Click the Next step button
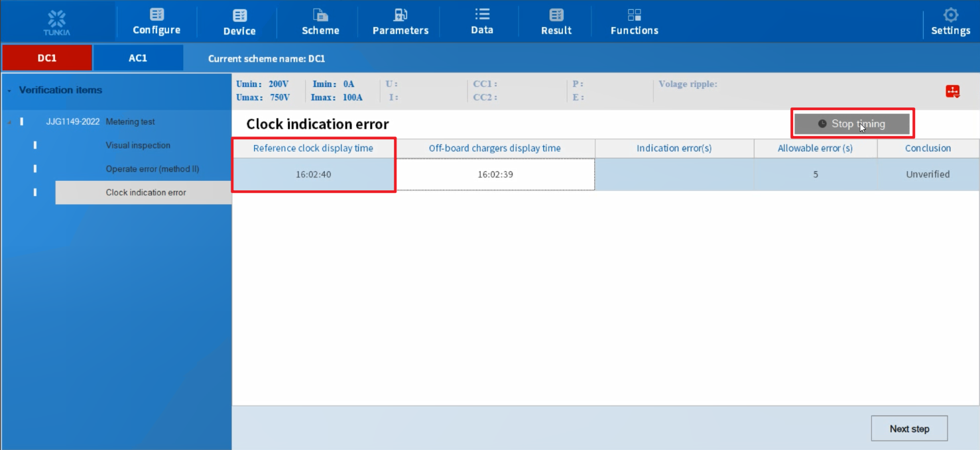Screen dimensions: 980x450 tap(909, 429)
